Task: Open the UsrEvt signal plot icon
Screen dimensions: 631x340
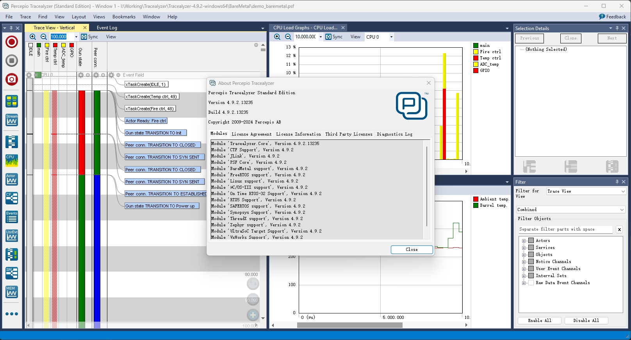Action: click(x=12, y=236)
